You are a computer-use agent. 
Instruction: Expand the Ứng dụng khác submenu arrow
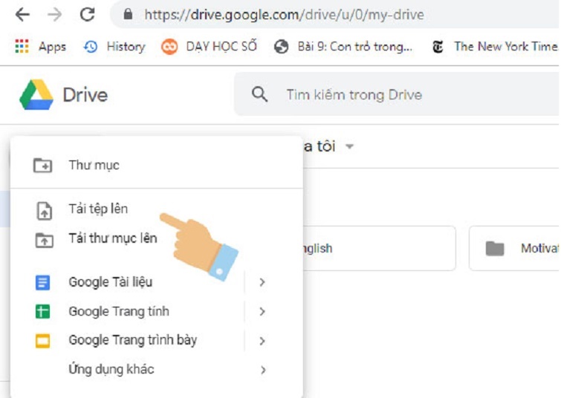tap(263, 370)
